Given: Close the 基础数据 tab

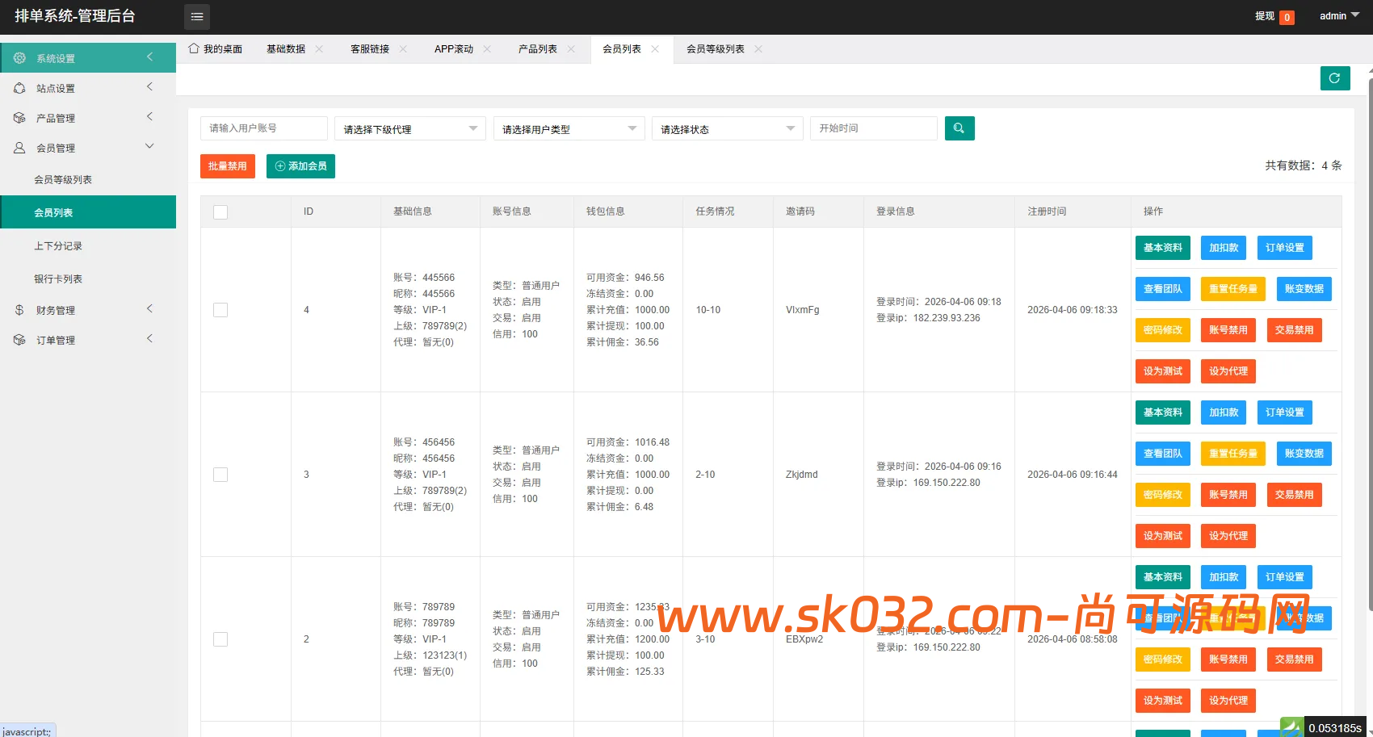Looking at the screenshot, I should coord(319,49).
